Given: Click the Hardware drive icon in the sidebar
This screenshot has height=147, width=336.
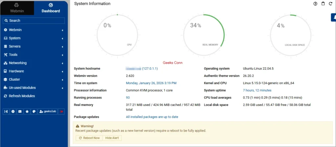Looking at the screenshot, I should click(6, 71).
